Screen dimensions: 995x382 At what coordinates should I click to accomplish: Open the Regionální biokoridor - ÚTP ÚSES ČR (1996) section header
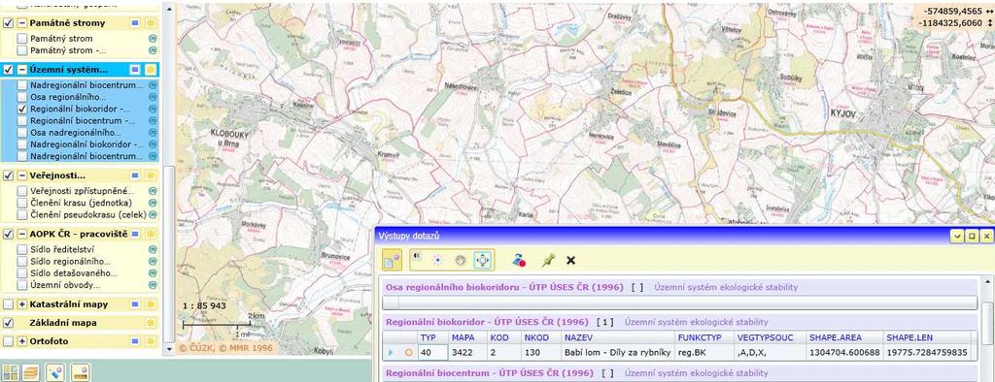[x=680, y=322]
